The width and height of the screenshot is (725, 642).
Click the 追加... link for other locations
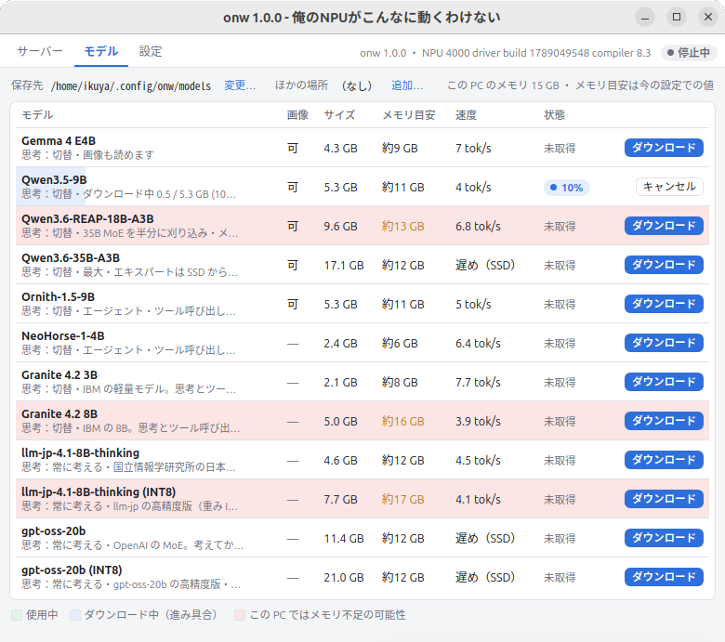point(407,85)
